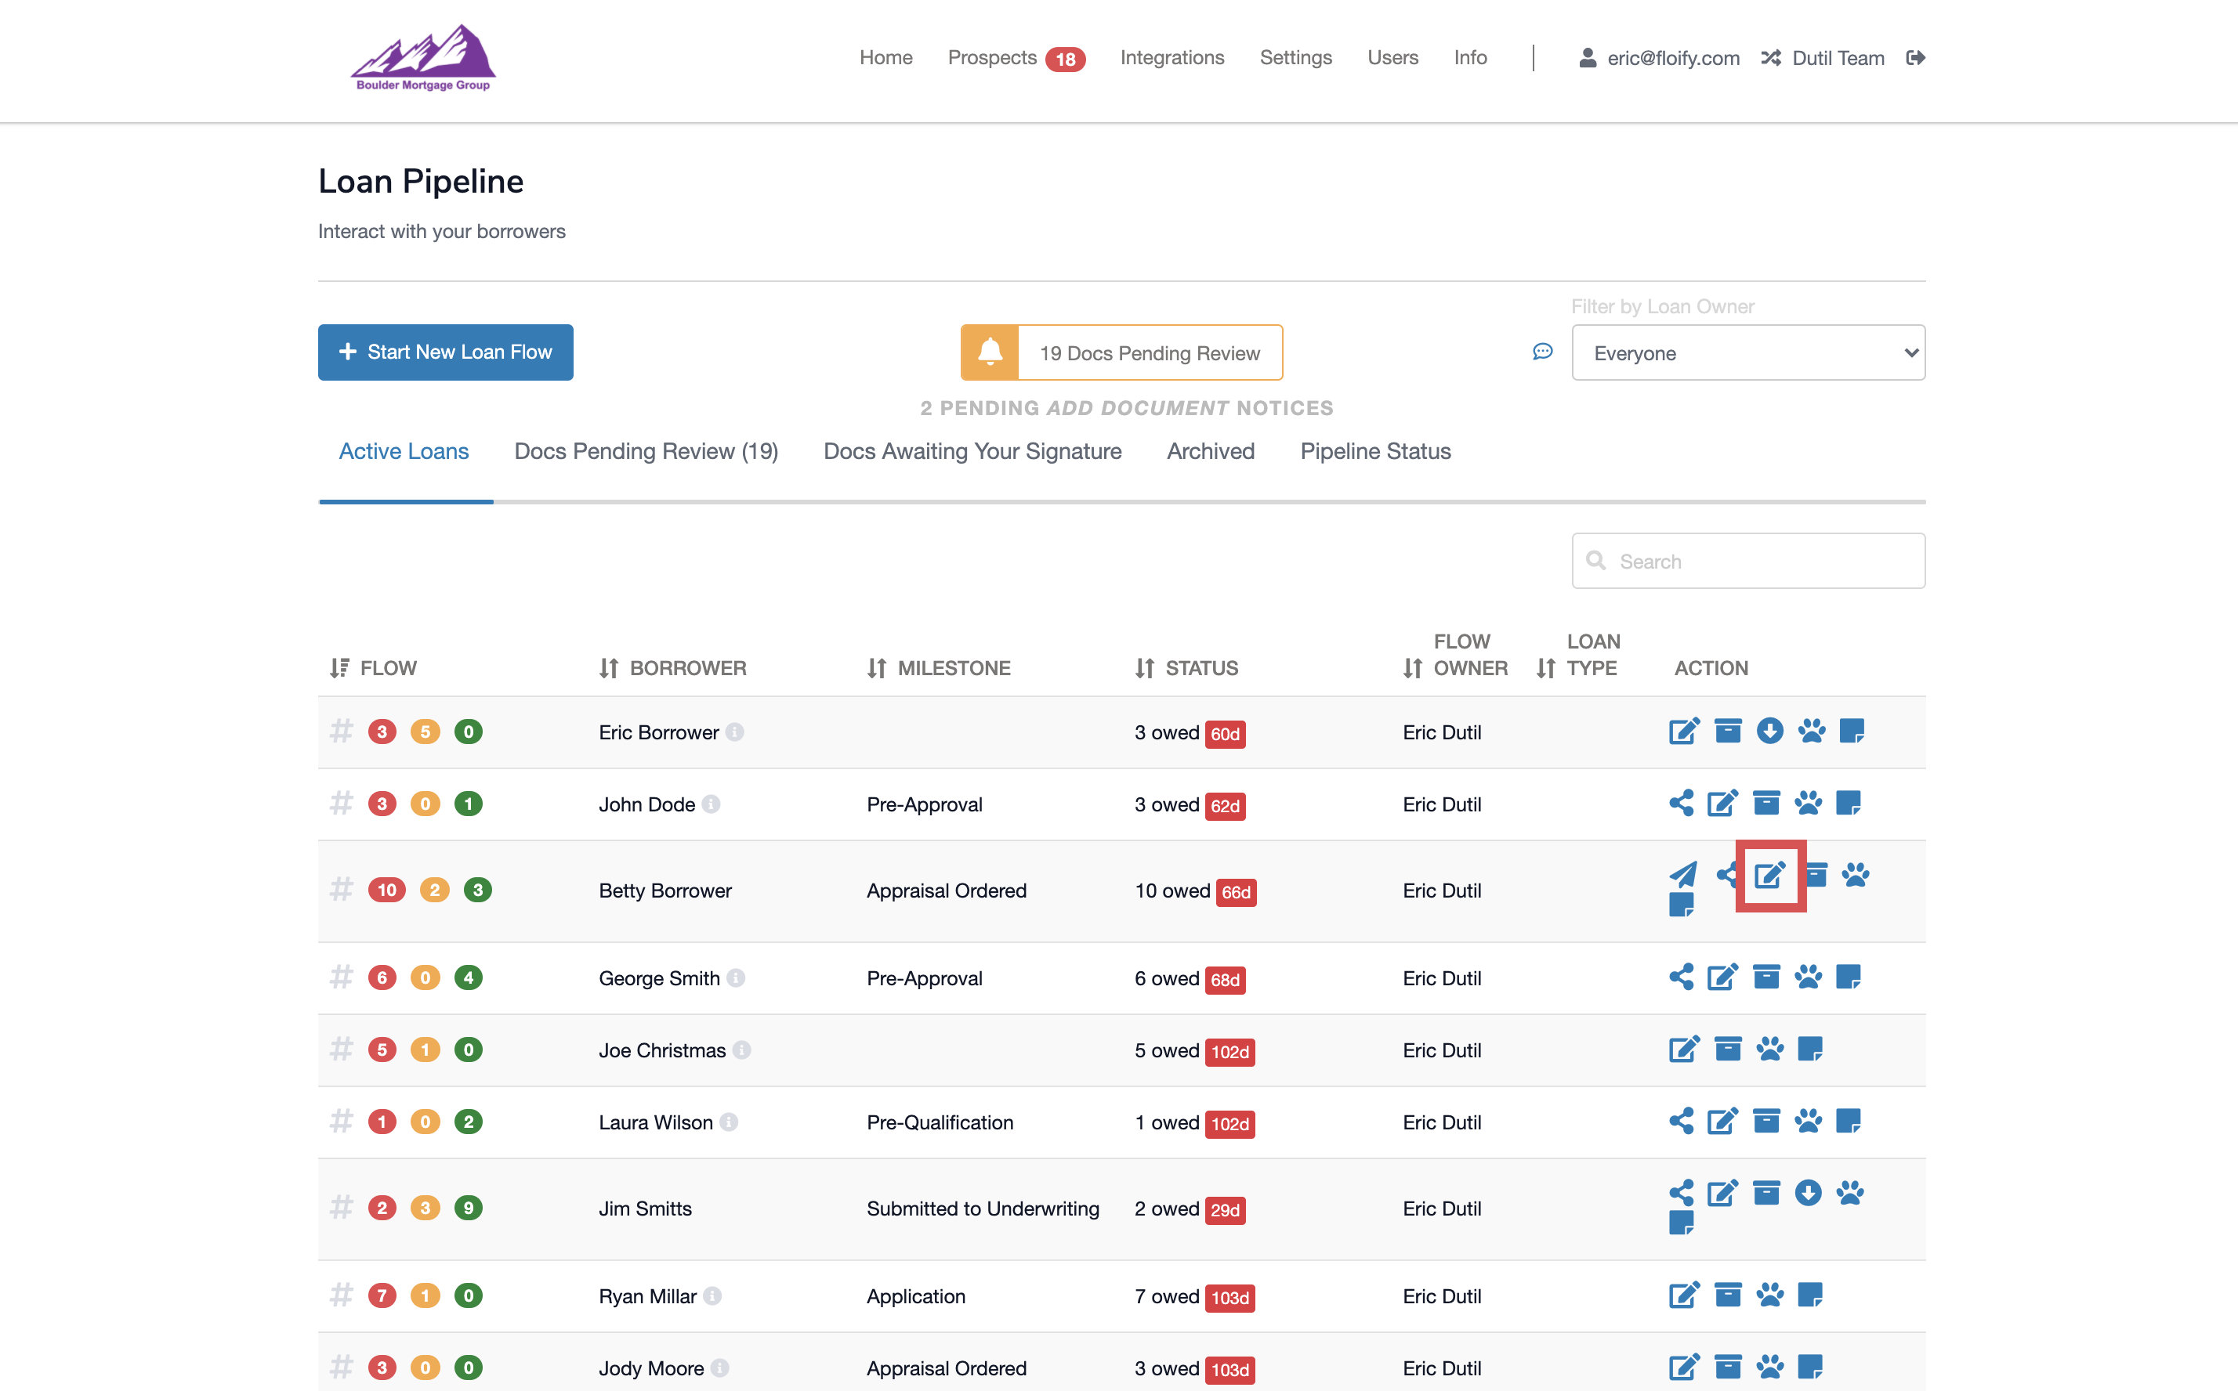The height and width of the screenshot is (1391, 2238).
Task: Click 'Submitted to Underwriting' milestone cell
Action: [983, 1209]
